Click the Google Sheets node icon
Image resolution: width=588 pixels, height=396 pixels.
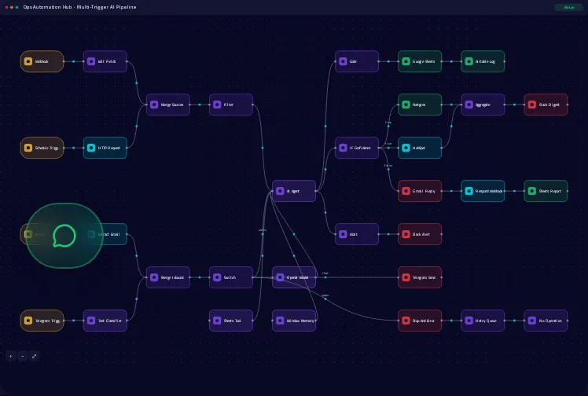coord(406,61)
